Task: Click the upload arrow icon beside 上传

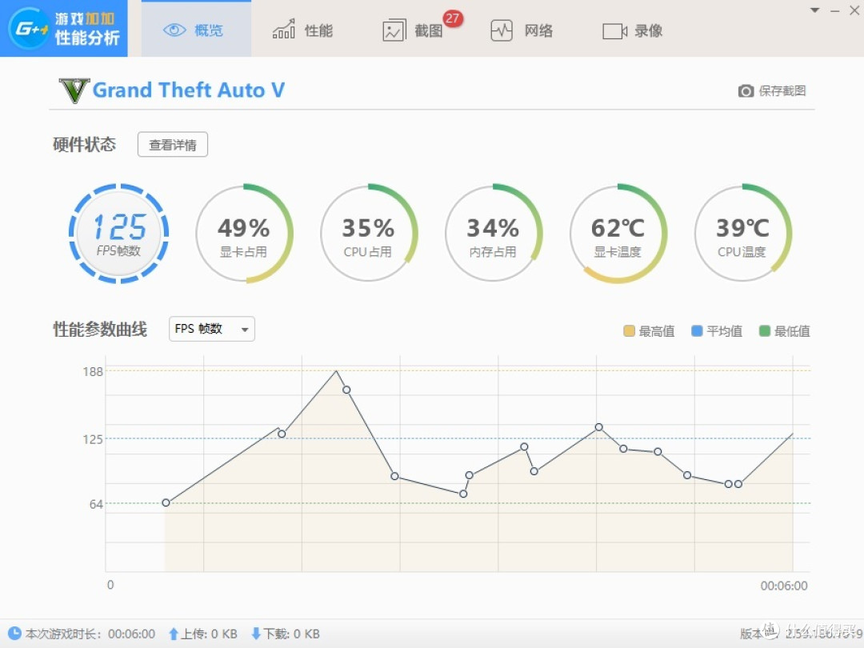Action: 174,634
